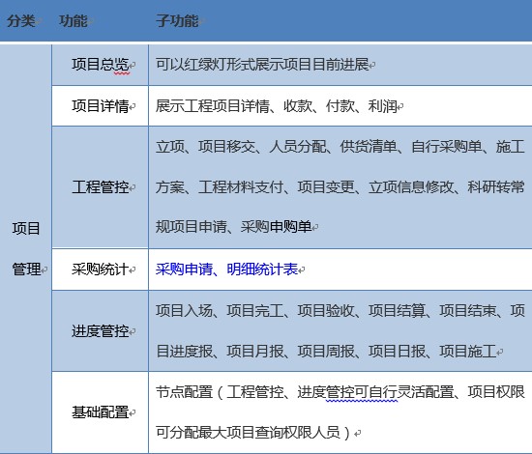
Task: Click the line starting with 方案、工程材料支付
Action: (x=340, y=187)
